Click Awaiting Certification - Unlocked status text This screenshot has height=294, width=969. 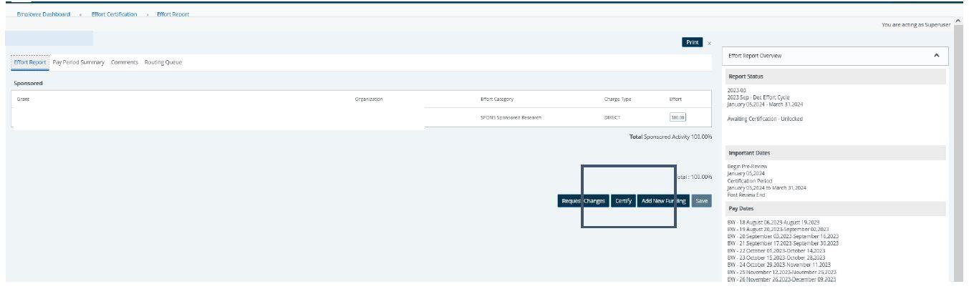point(765,119)
